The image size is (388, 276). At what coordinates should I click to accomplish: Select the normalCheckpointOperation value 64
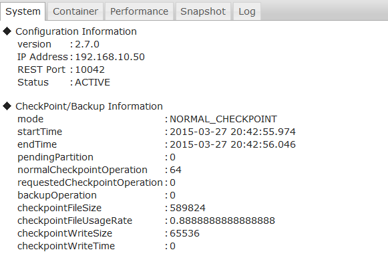coord(176,170)
